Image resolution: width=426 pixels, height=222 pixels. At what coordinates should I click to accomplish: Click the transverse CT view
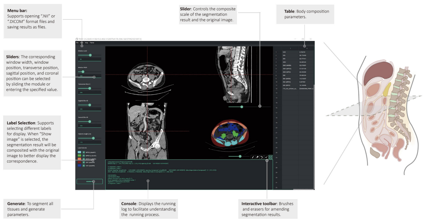click(147, 74)
